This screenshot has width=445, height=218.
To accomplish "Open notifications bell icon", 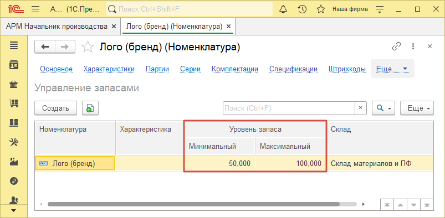I will click(x=283, y=9).
